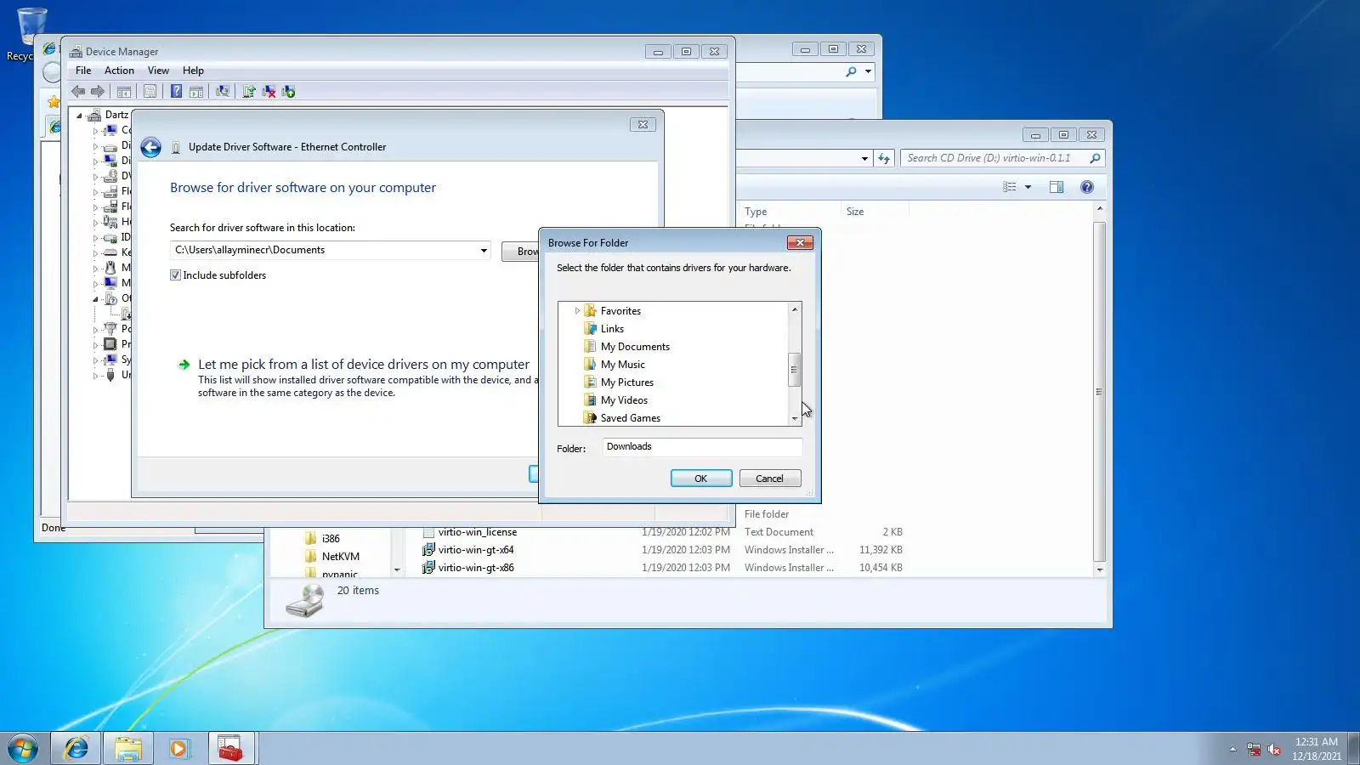Open the File menu in Device Manager
The width and height of the screenshot is (1360, 765).
pyautogui.click(x=83, y=71)
